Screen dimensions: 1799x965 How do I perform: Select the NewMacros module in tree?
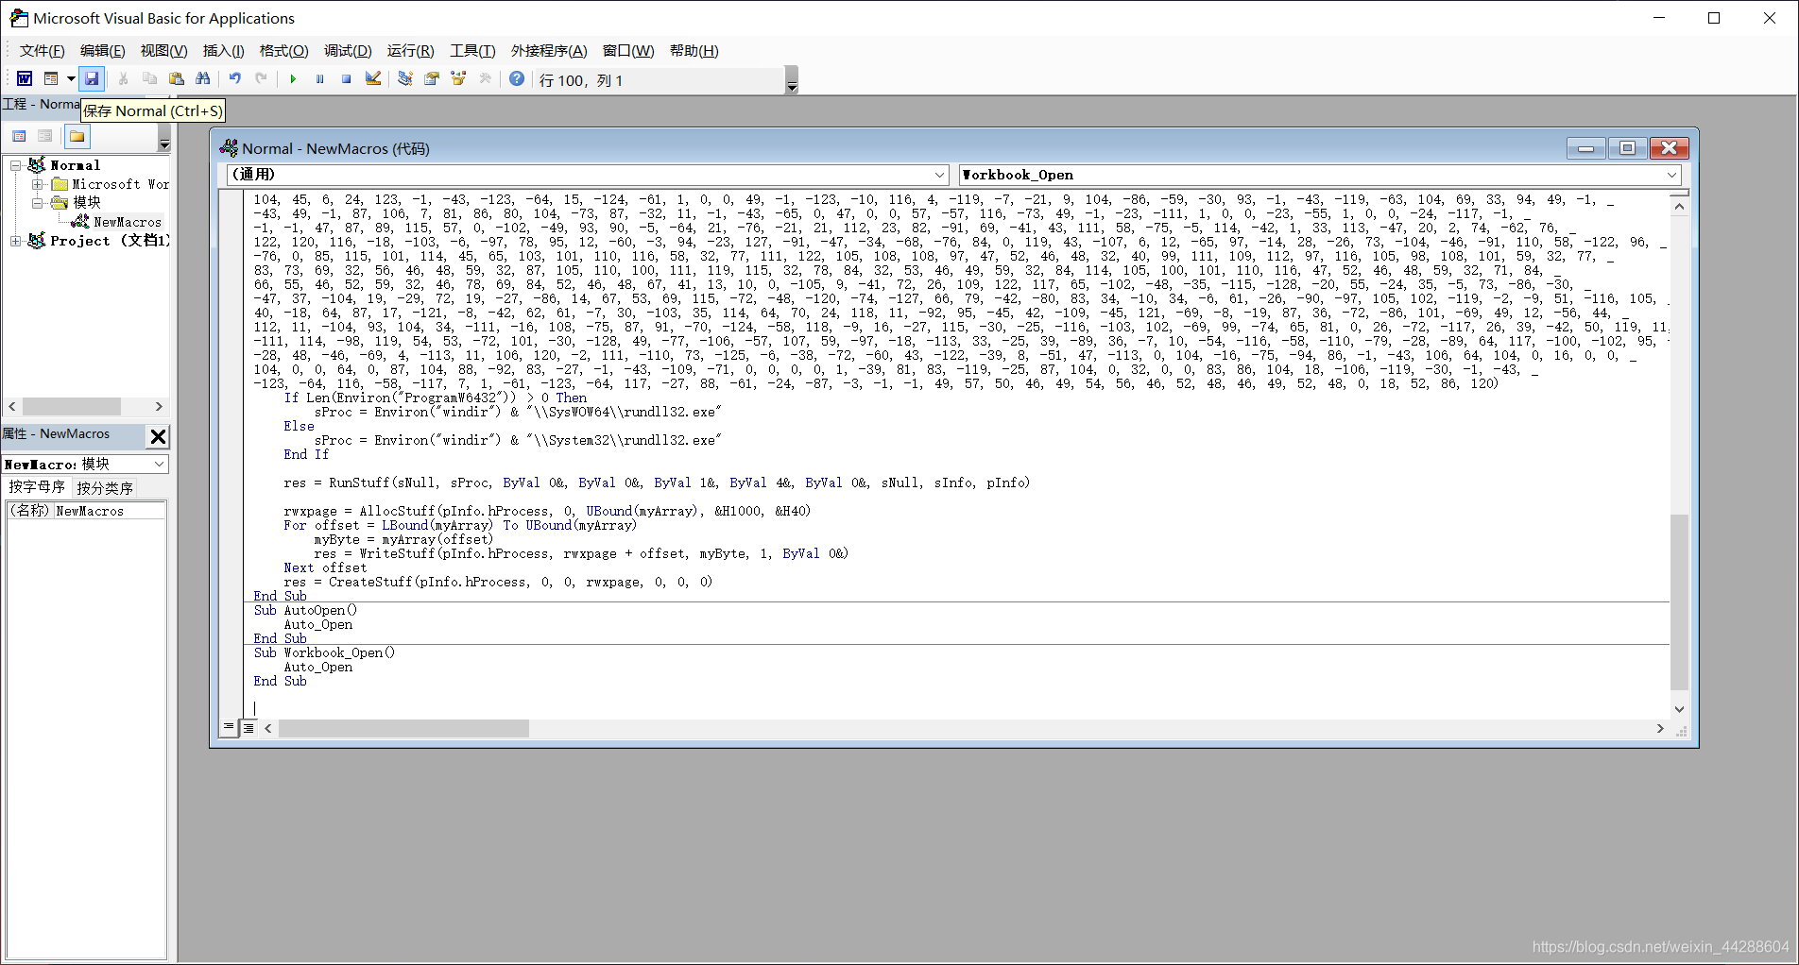pos(128,222)
